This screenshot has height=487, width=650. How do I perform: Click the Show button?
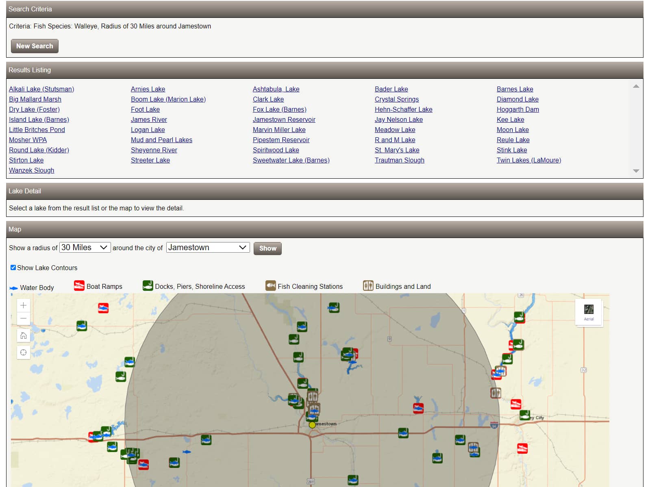point(267,248)
